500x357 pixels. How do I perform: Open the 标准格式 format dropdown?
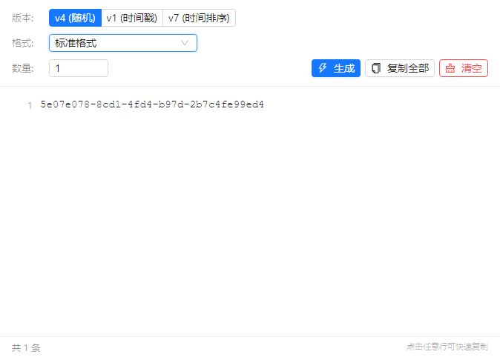123,43
